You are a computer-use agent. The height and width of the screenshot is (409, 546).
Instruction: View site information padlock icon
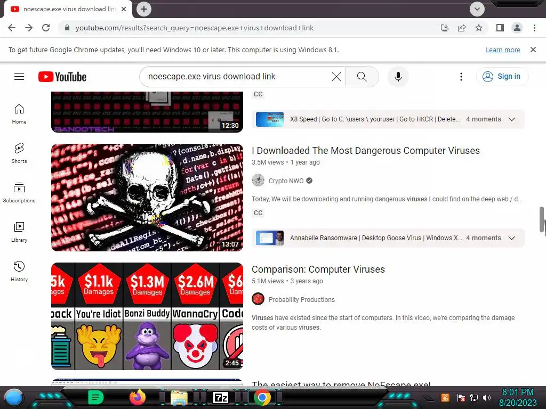[x=67, y=28]
